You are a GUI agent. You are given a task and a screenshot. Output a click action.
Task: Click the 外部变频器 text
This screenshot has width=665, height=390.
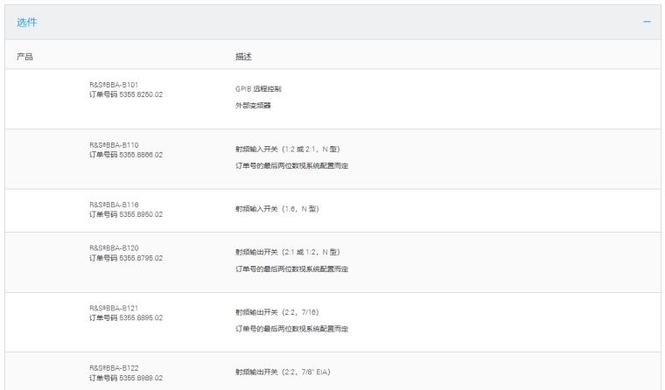[255, 106]
